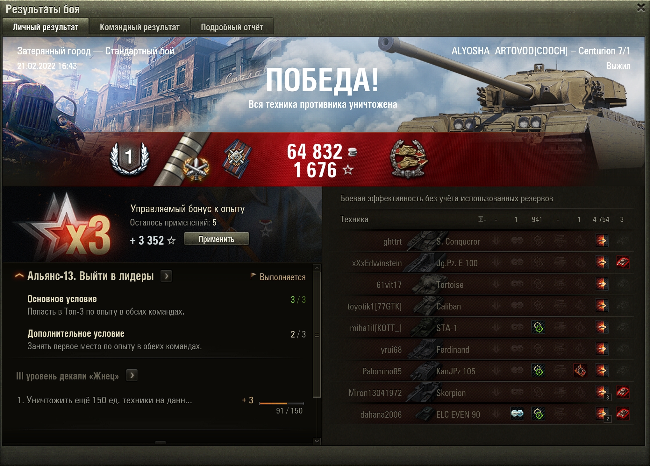
Task: Click the destroyed-tank icon in Skorpion row
Action: (623, 392)
